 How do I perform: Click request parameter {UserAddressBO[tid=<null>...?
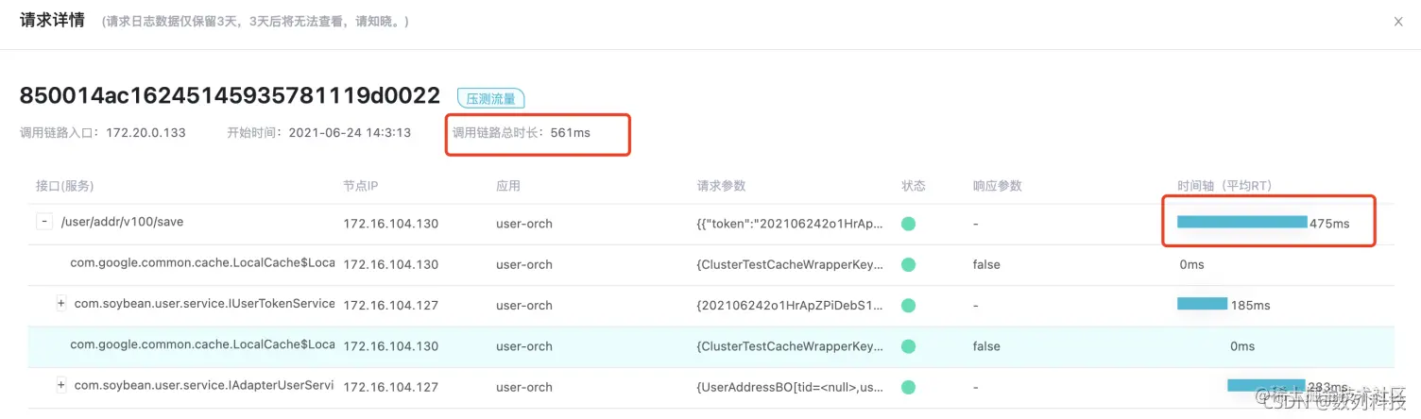pos(790,387)
